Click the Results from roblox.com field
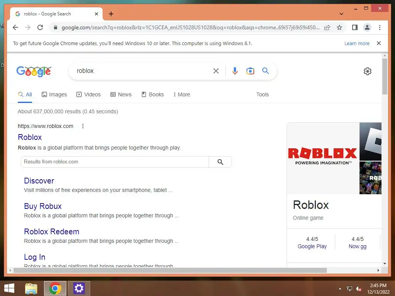 point(115,162)
